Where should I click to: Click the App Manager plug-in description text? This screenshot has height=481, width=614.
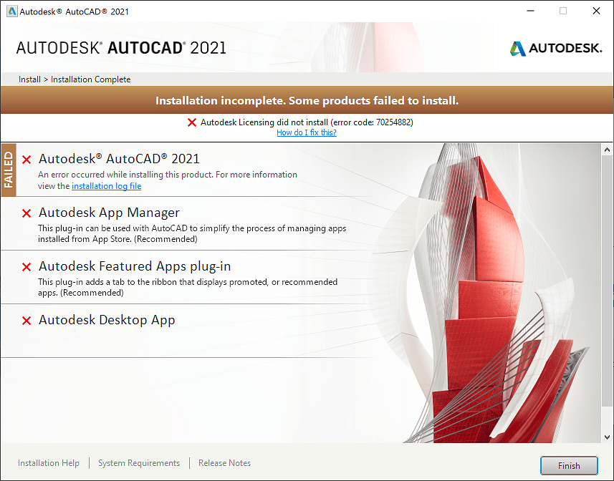[x=192, y=233]
